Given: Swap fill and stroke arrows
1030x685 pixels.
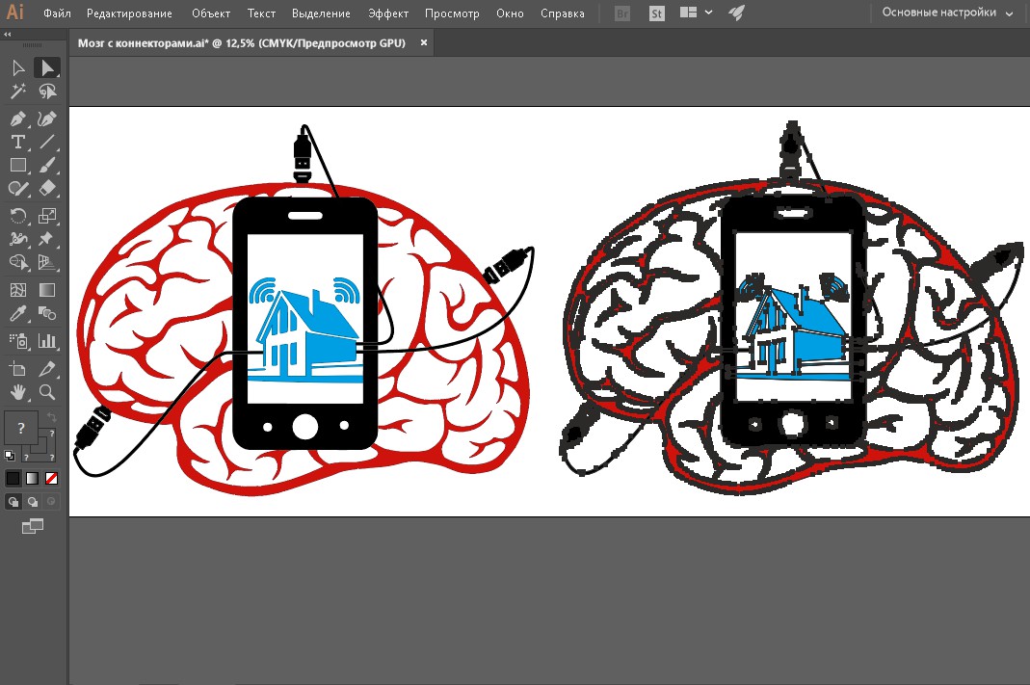Looking at the screenshot, I should [51, 418].
